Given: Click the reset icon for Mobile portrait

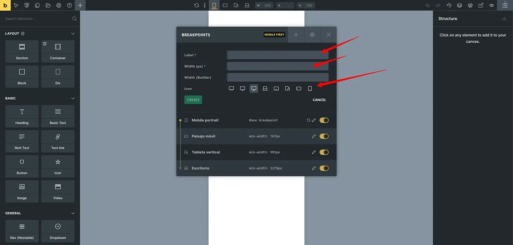Looking at the screenshot, I should coord(308,120).
